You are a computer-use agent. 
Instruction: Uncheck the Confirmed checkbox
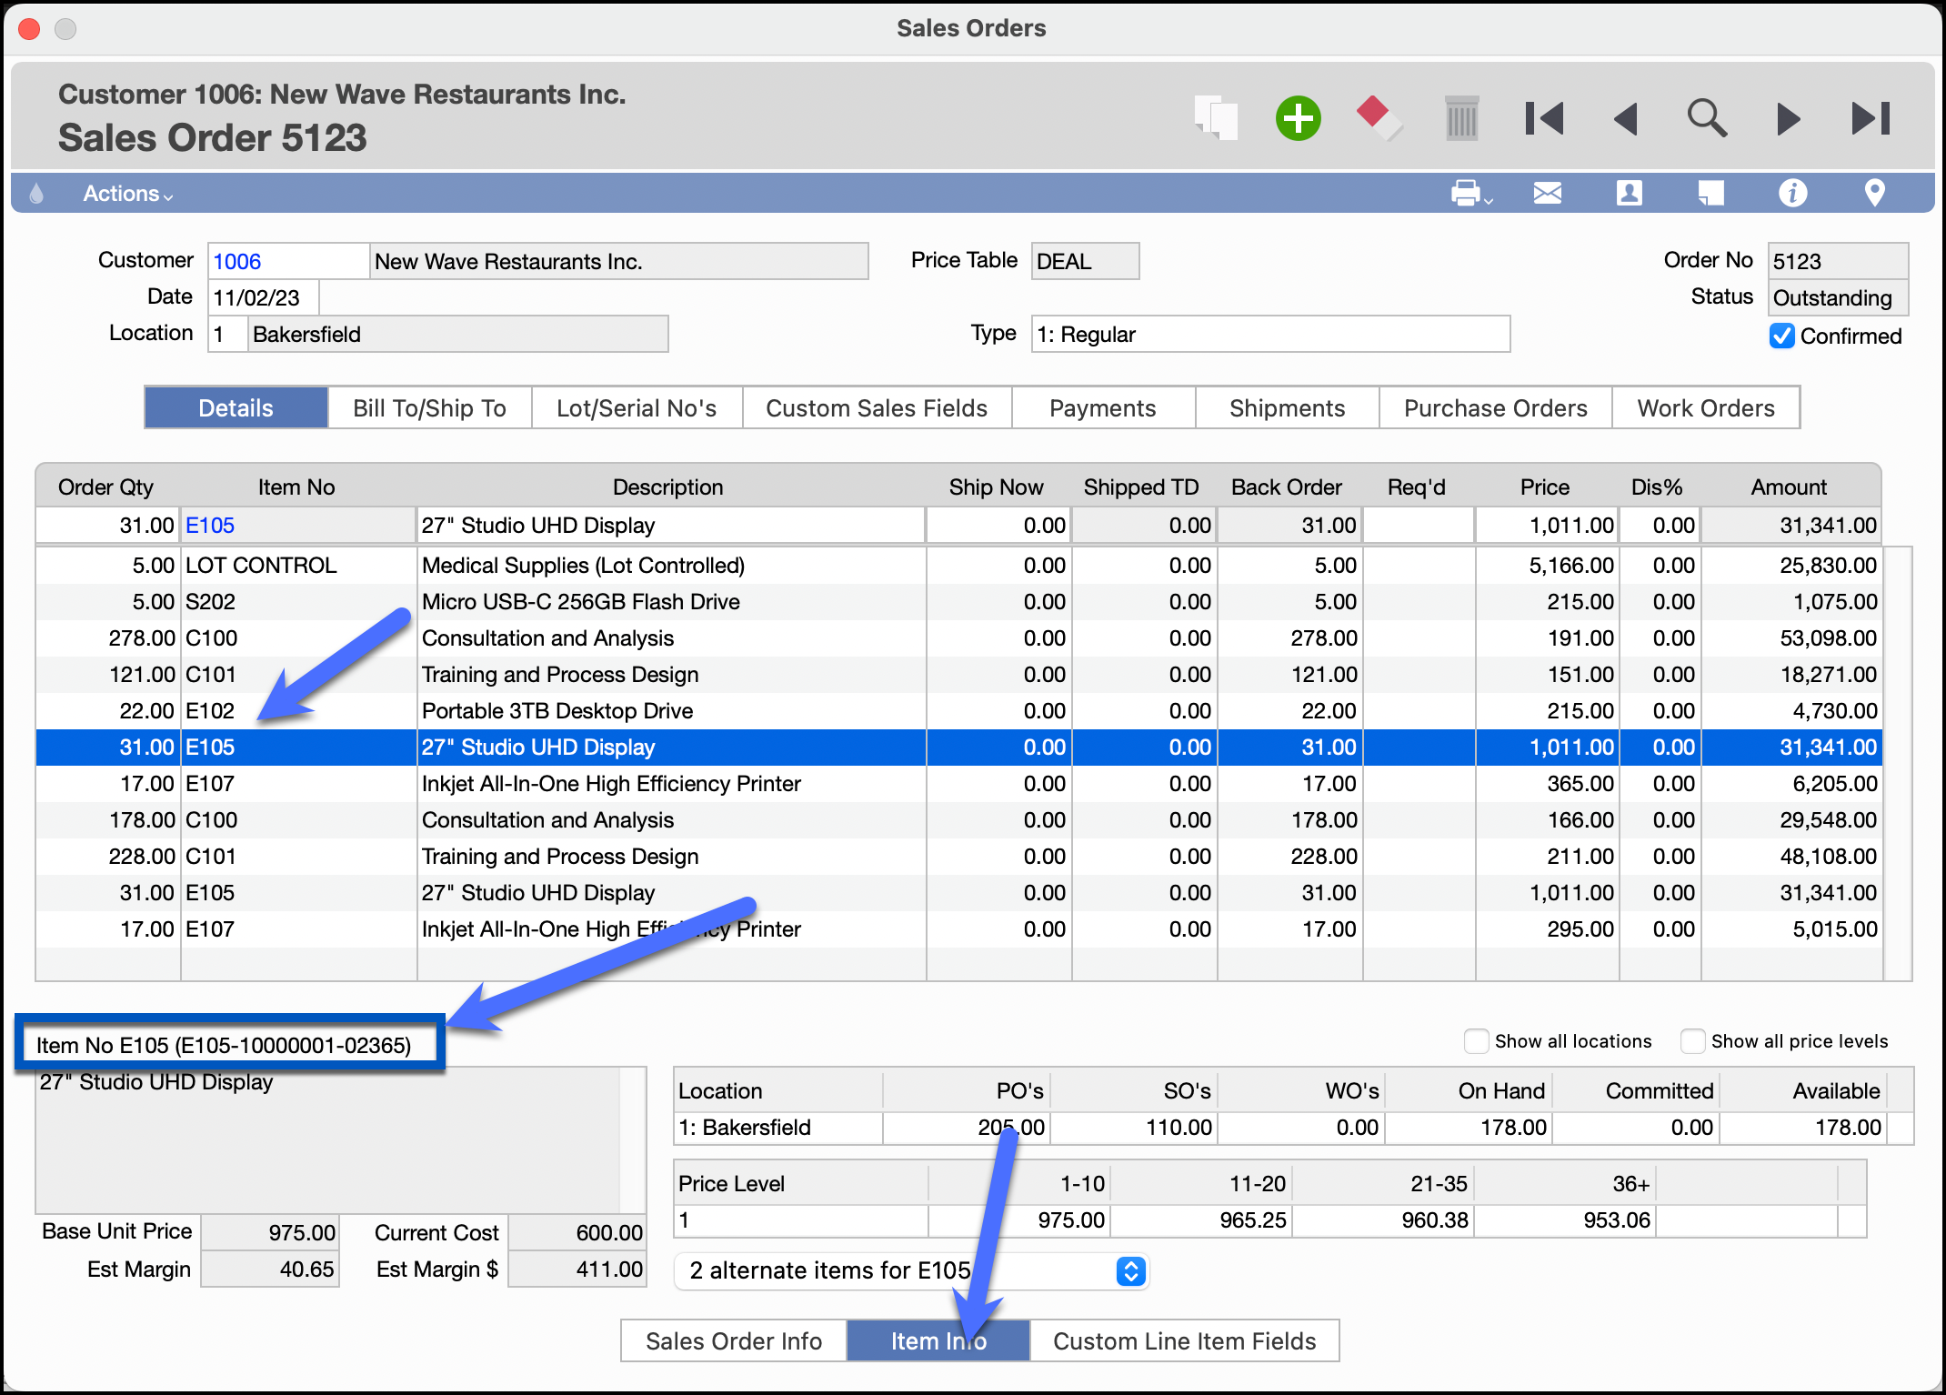(x=1781, y=336)
